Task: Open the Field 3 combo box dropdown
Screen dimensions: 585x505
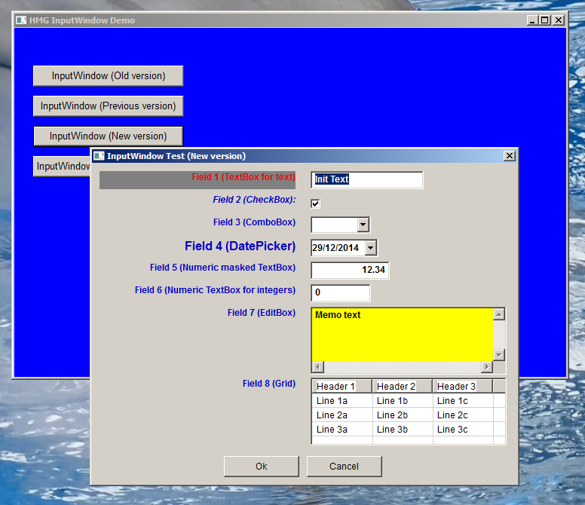Action: (363, 225)
